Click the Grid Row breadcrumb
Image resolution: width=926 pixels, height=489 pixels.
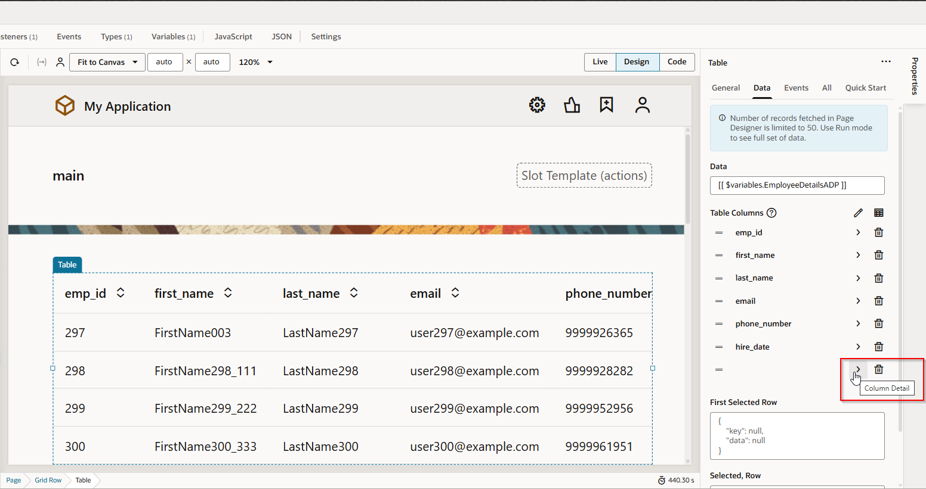[48, 480]
